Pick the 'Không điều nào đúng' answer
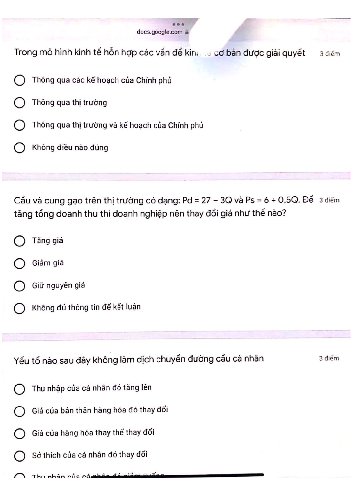The height and width of the screenshot is (499, 352). point(20,148)
